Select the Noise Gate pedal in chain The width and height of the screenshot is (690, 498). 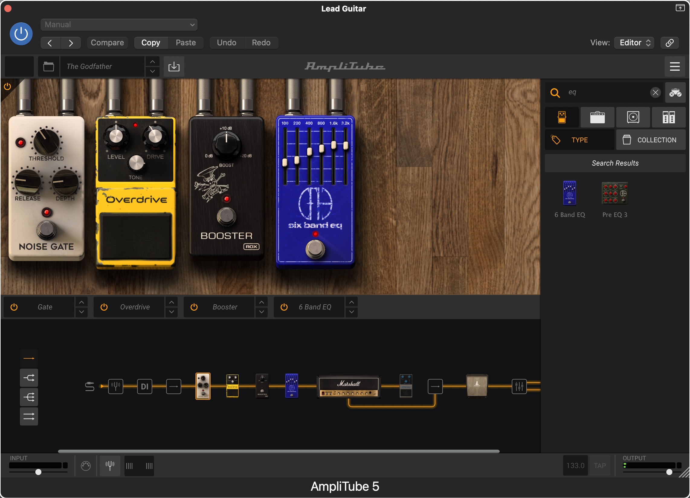click(203, 386)
